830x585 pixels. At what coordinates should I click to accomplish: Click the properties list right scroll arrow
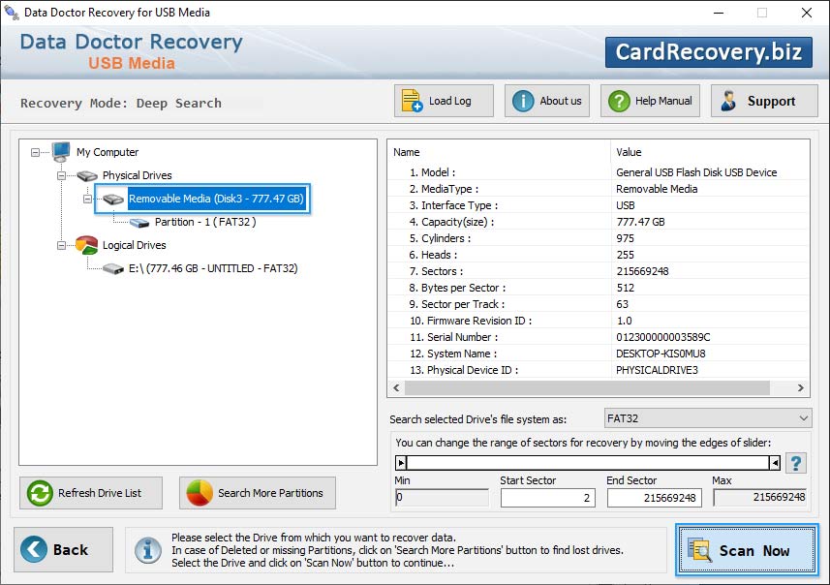click(x=800, y=388)
